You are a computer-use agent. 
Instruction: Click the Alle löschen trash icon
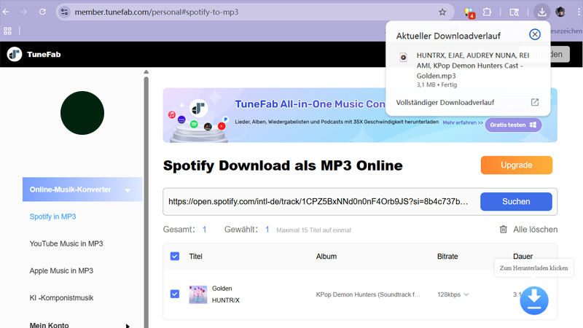click(503, 230)
